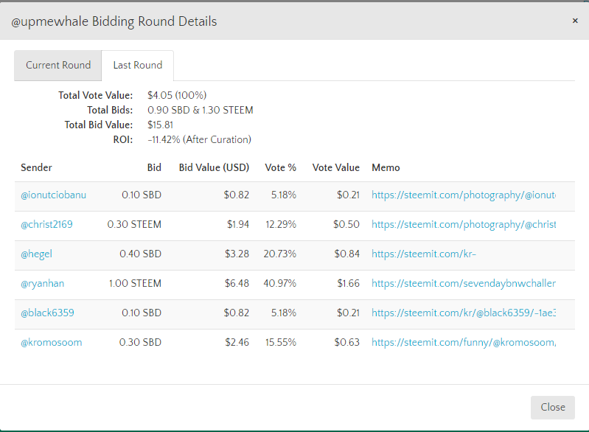Click the $3.28 bid value cell
The image size is (589, 432).
tap(237, 254)
